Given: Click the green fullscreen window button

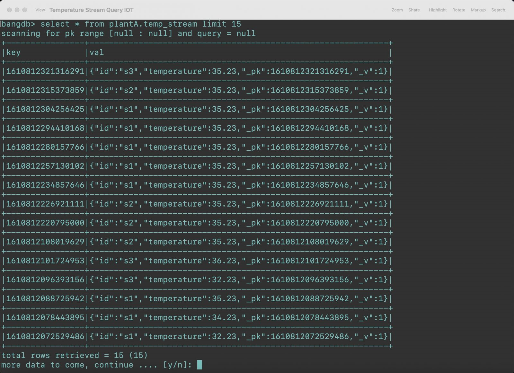Looking at the screenshot, I should tap(25, 10).
